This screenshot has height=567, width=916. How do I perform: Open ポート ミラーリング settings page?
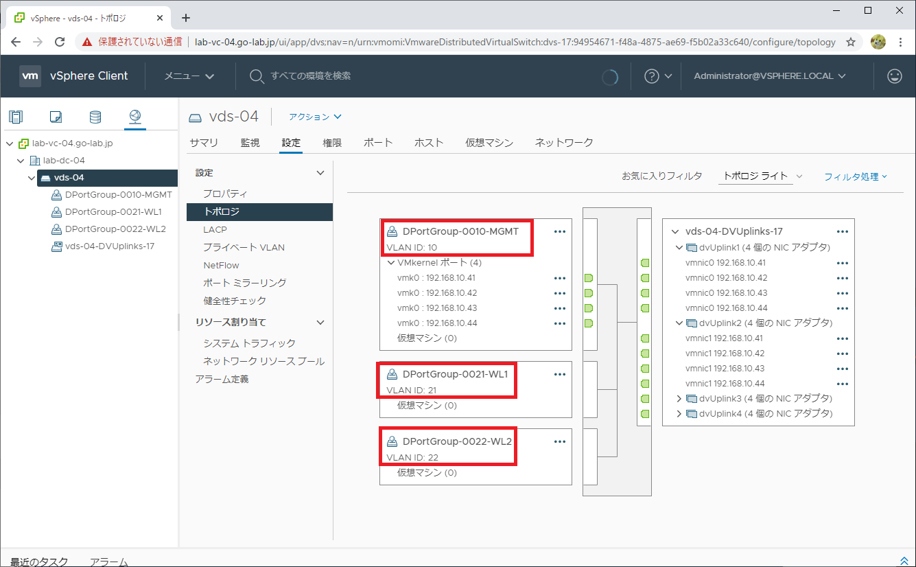tap(245, 283)
